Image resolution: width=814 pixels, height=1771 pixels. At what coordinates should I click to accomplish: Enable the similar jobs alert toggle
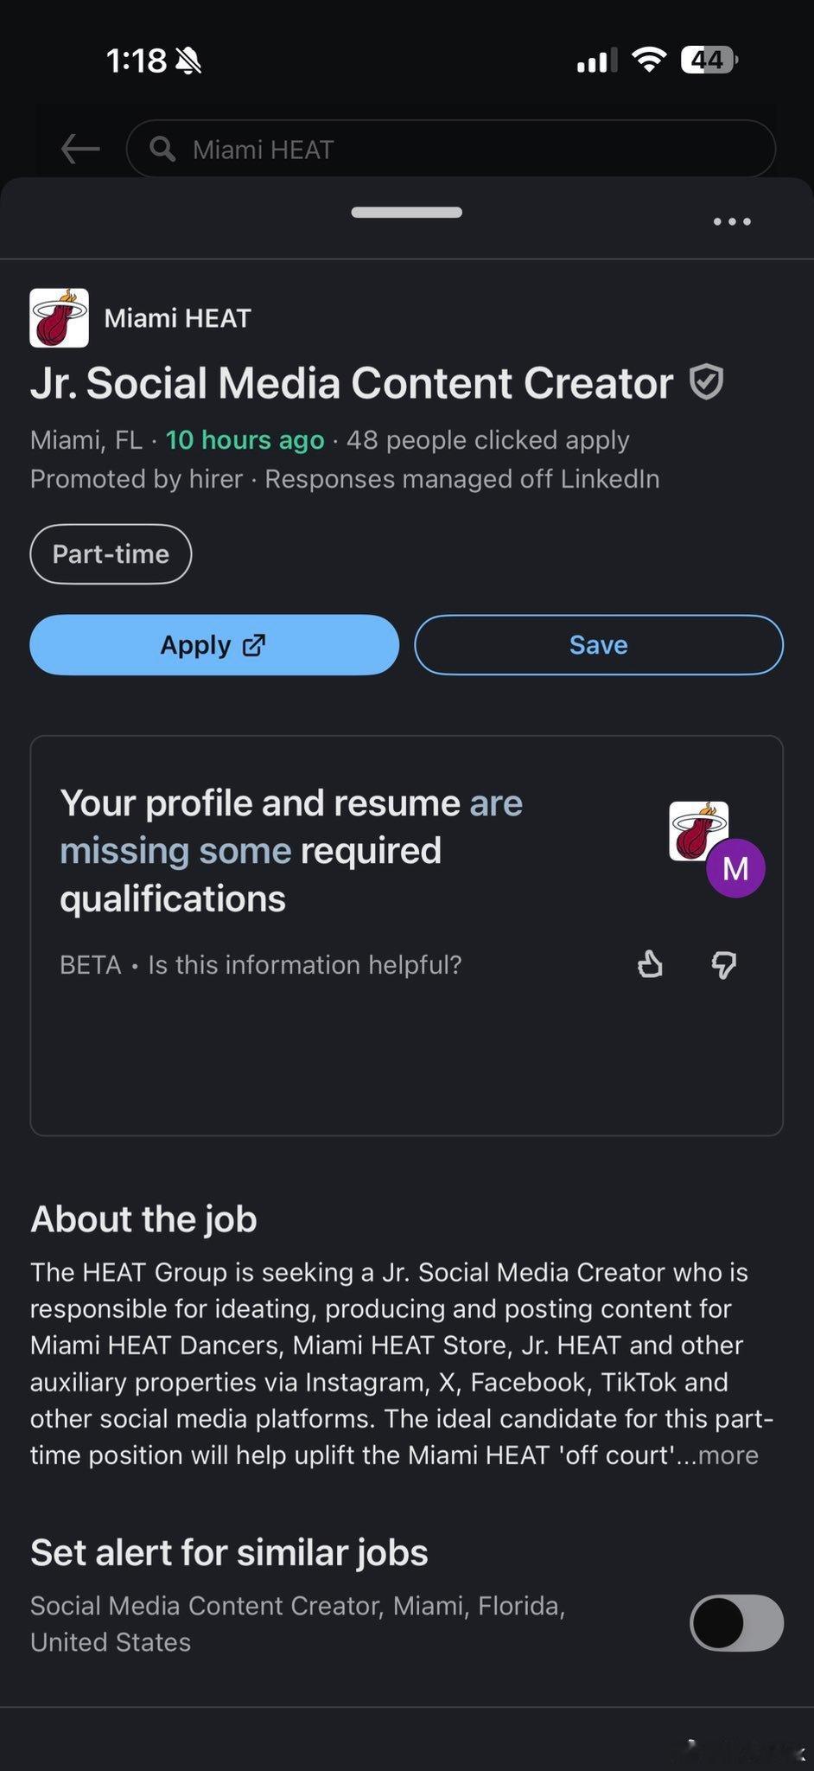click(x=736, y=1623)
